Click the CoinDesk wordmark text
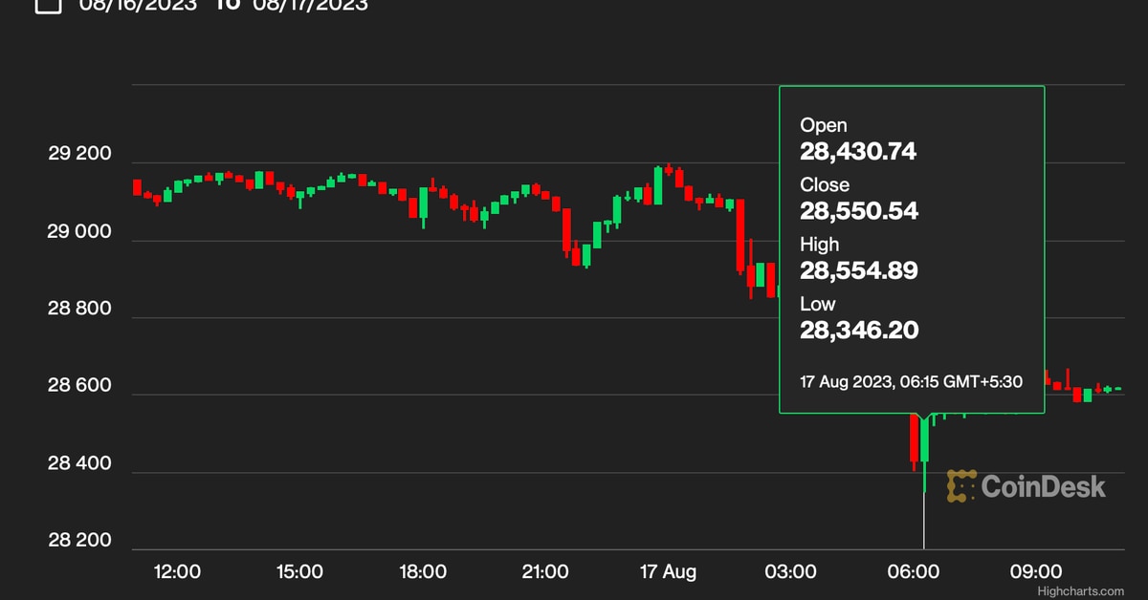Image resolution: width=1148 pixels, height=600 pixels. coord(1043,486)
